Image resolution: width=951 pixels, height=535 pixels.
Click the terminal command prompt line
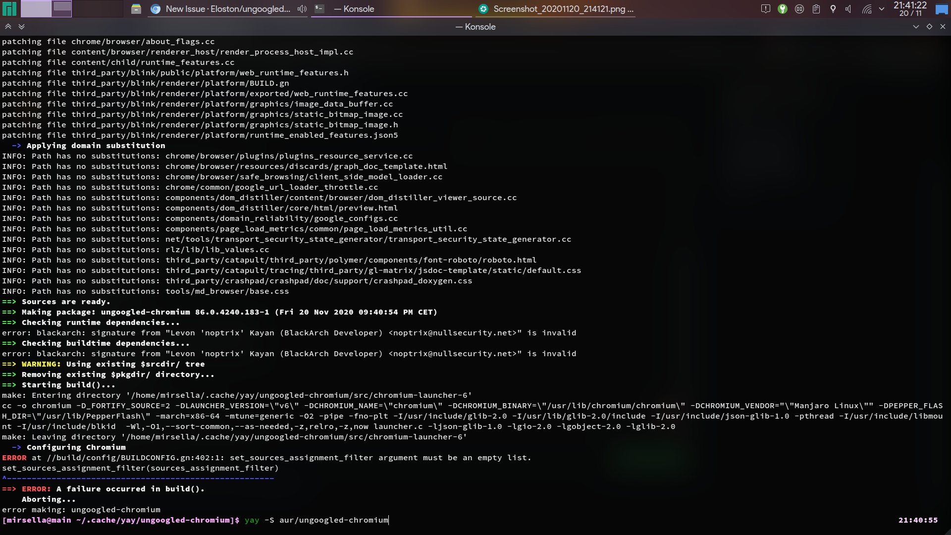tap(317, 520)
